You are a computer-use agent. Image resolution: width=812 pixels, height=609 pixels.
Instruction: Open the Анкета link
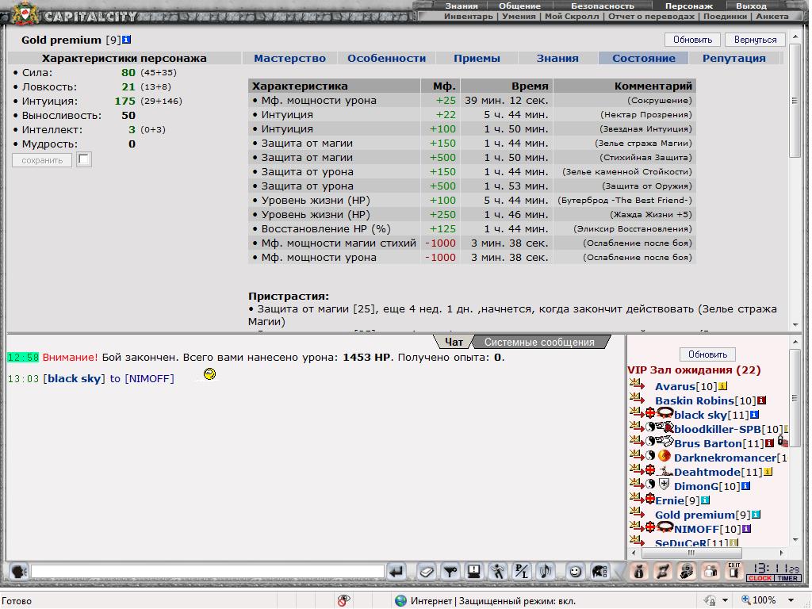(x=772, y=16)
